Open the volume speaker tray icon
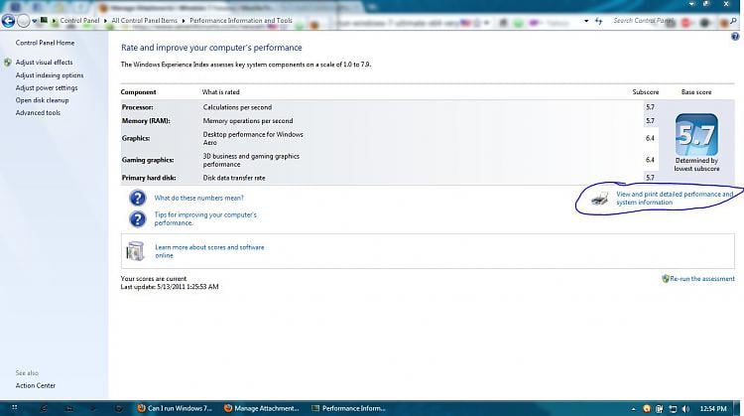This screenshot has width=744, height=416. [x=686, y=408]
